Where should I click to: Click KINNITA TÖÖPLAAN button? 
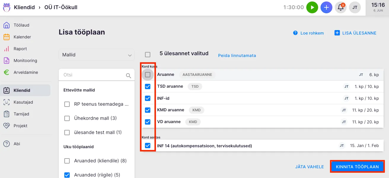pos(357,167)
